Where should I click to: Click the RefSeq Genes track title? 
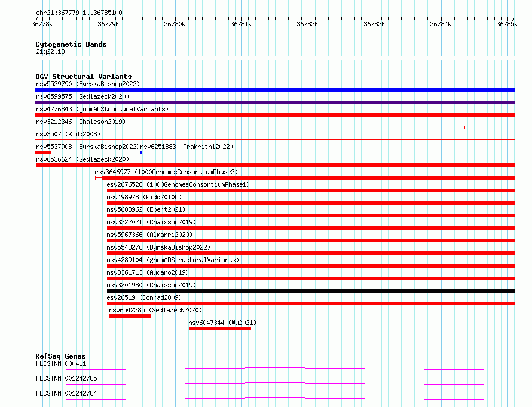coord(61,356)
